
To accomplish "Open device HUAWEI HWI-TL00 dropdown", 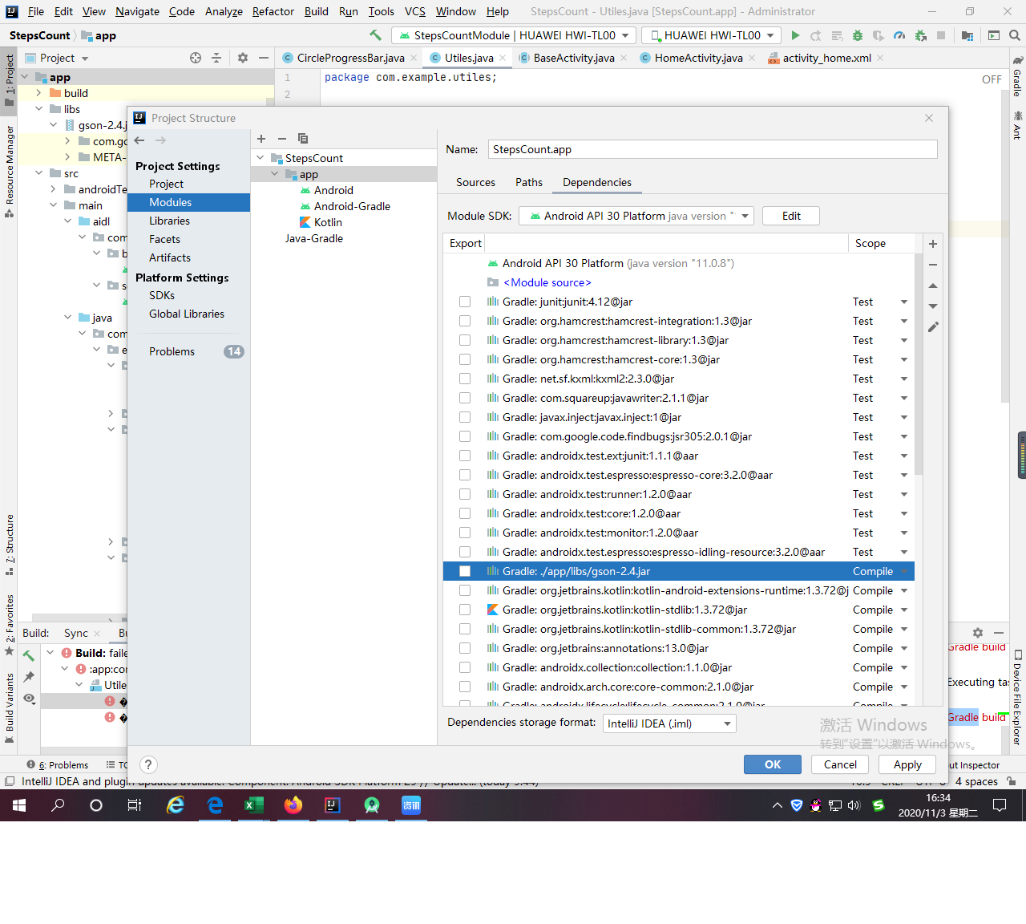I will click(x=712, y=35).
